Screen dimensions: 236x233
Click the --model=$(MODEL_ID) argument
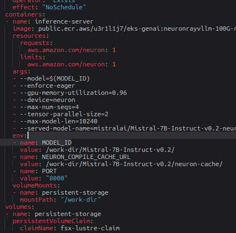55,78
